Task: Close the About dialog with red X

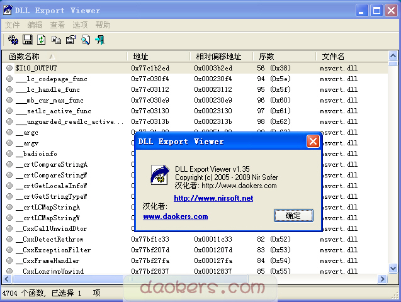Action: tap(313, 142)
